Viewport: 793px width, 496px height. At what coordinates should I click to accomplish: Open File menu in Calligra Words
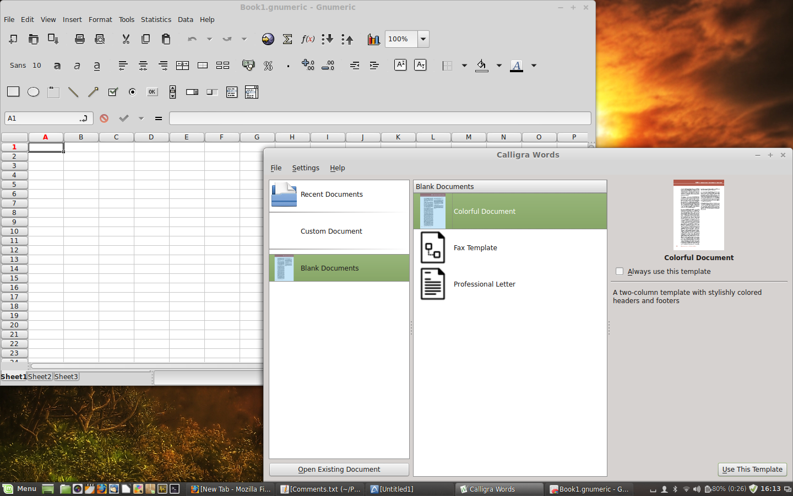click(276, 168)
